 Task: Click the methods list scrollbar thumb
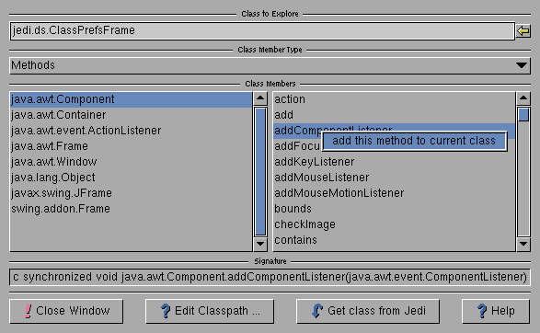[x=523, y=115]
